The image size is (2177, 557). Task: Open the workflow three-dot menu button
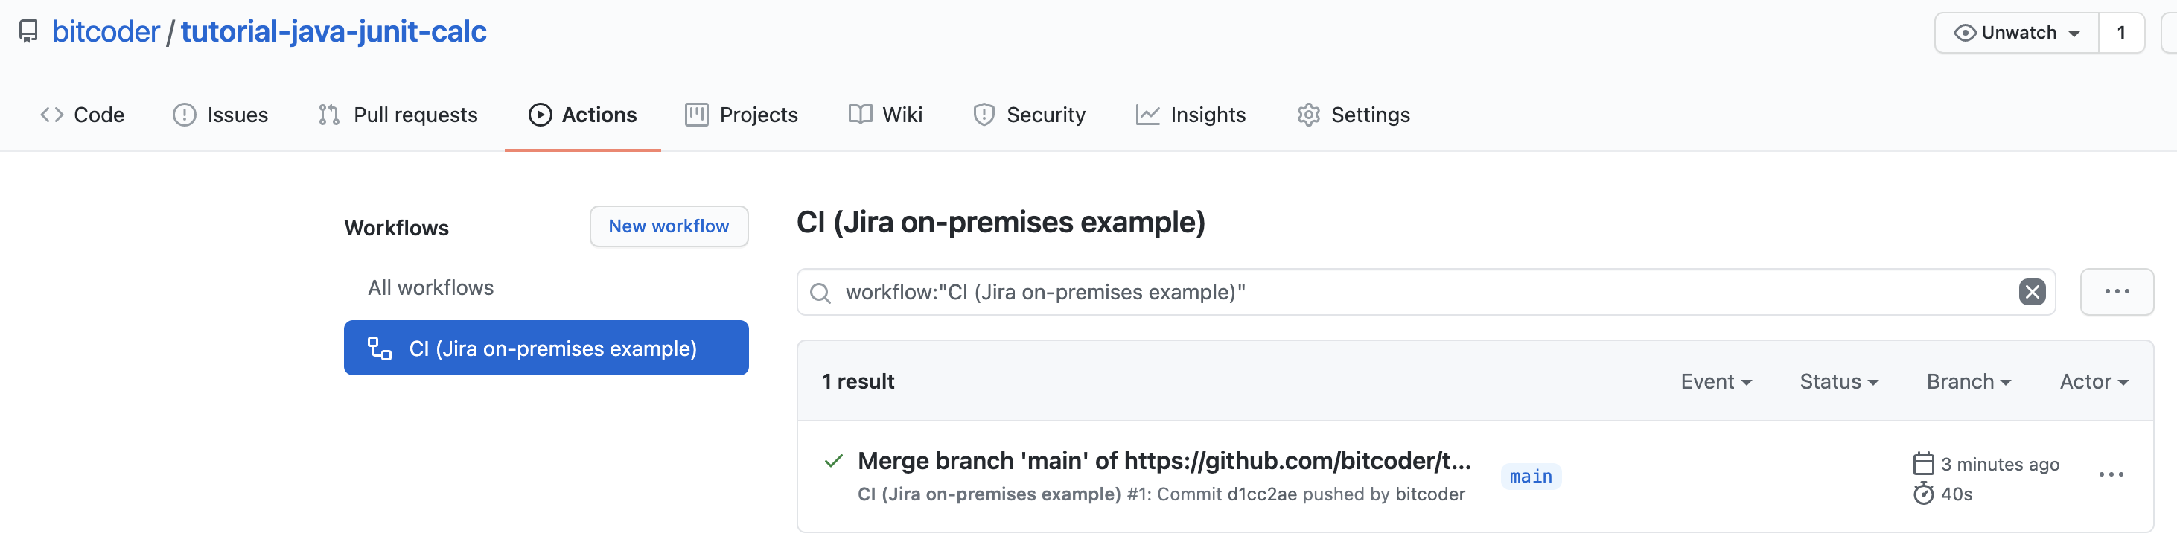2116,292
